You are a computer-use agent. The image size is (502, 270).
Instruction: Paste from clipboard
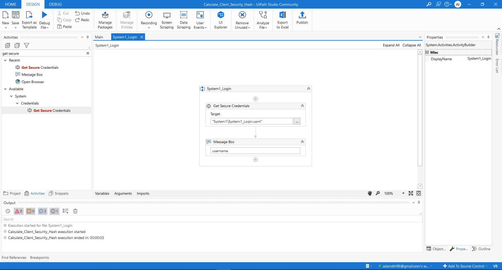[x=64, y=27]
